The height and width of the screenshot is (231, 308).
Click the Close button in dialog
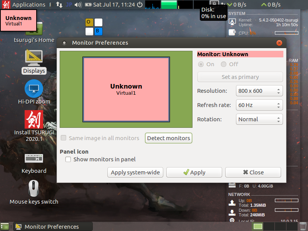253,172
